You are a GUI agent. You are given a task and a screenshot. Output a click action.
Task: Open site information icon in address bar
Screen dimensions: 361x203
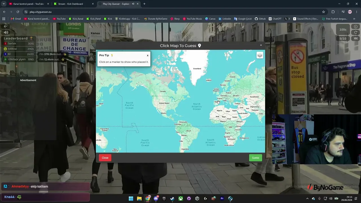(x=26, y=12)
